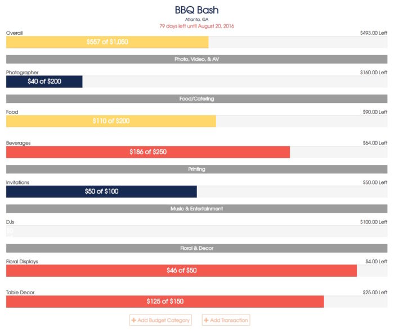
Task: Click the empty DJs budget bar
Action: [197, 231]
